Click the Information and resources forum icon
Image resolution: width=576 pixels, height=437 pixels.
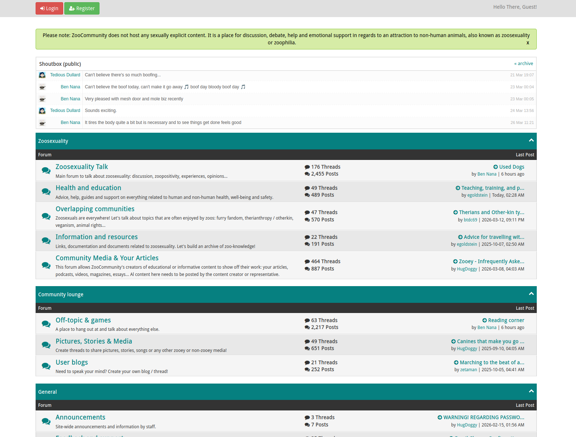pos(46,240)
